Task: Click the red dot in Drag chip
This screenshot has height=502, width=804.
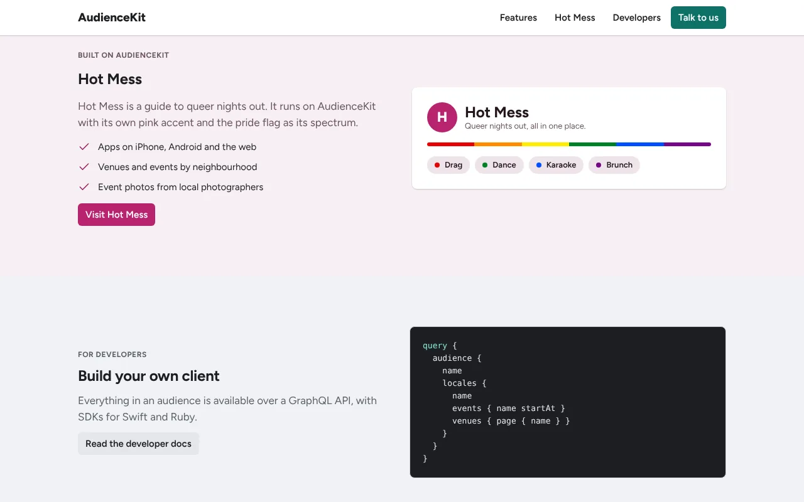Action: (x=437, y=165)
